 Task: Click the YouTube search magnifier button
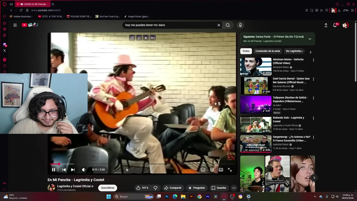(x=228, y=25)
